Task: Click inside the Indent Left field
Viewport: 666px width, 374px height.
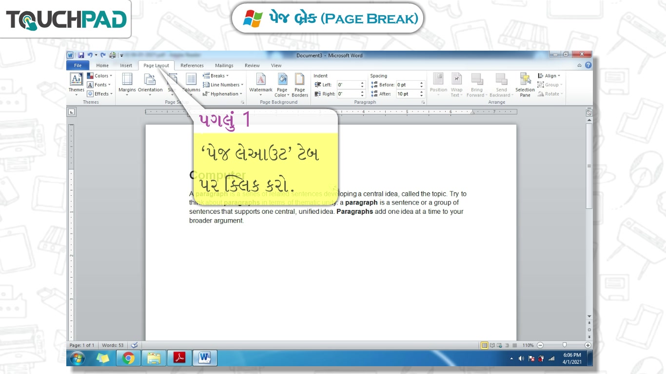Action: click(x=348, y=85)
